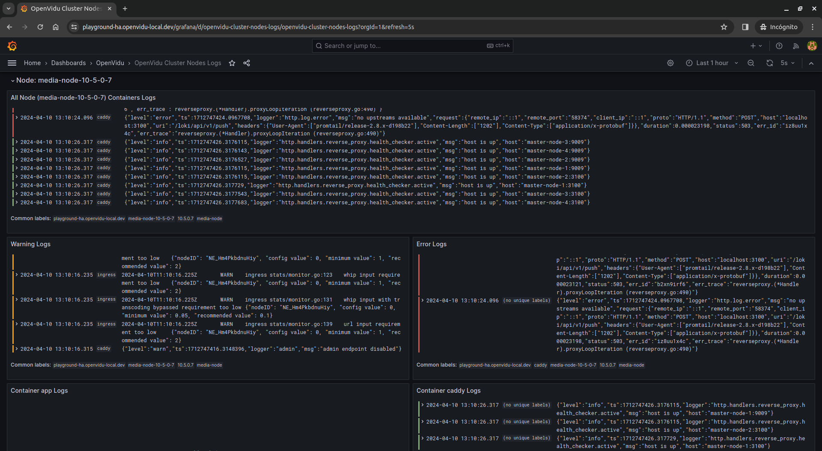
Task: Share the dashboard via share icon
Action: click(247, 63)
